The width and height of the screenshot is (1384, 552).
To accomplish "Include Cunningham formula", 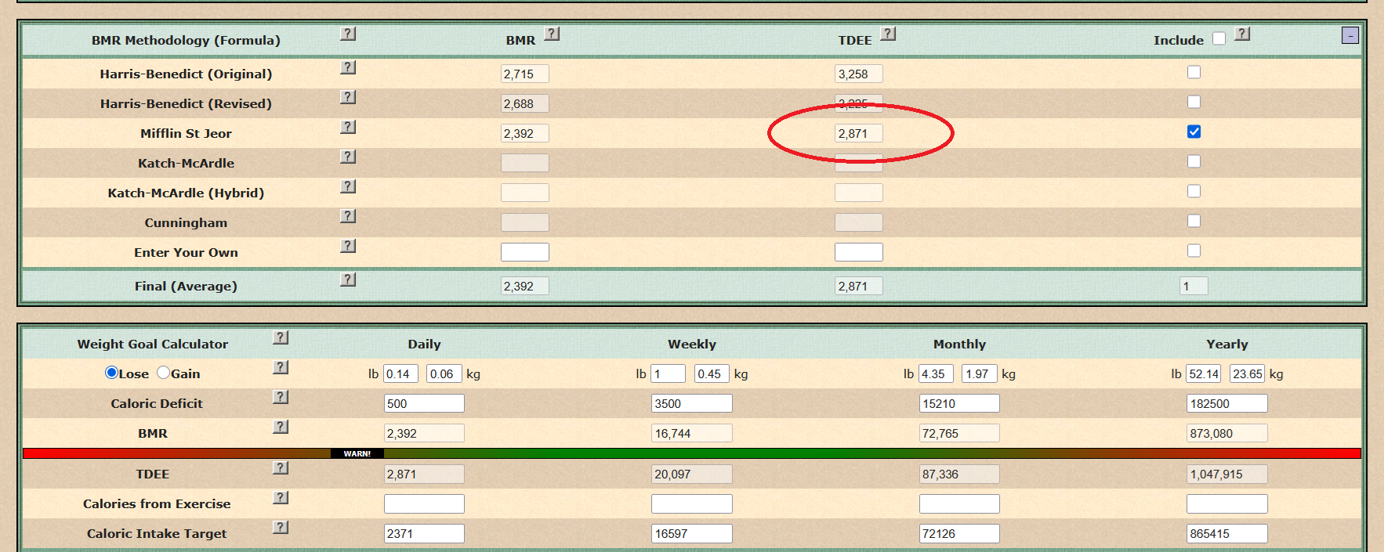I will click(1194, 221).
